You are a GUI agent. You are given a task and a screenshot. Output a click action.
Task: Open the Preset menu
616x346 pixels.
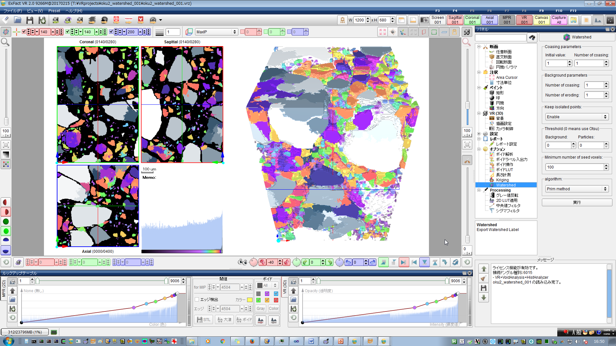[x=54, y=11]
